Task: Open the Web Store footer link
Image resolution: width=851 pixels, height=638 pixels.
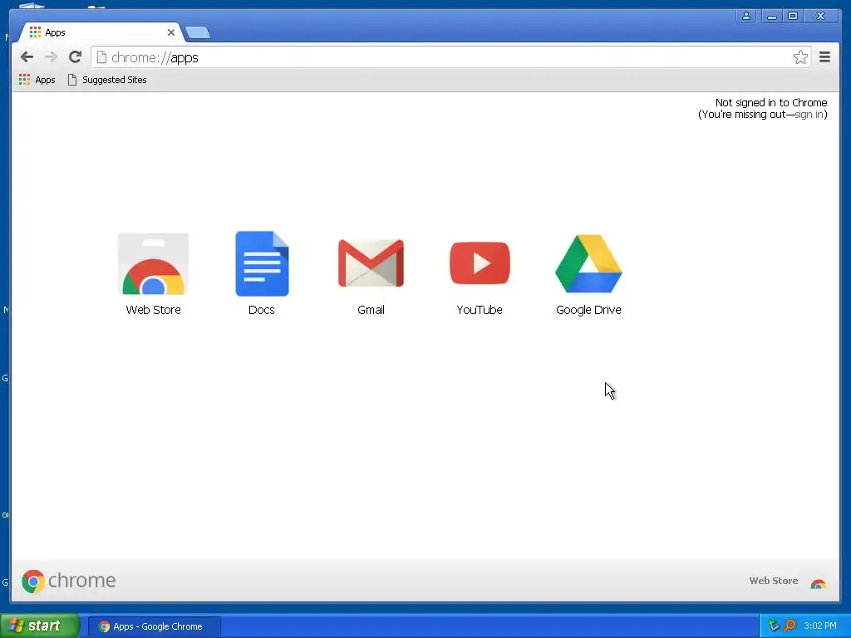Action: click(787, 581)
